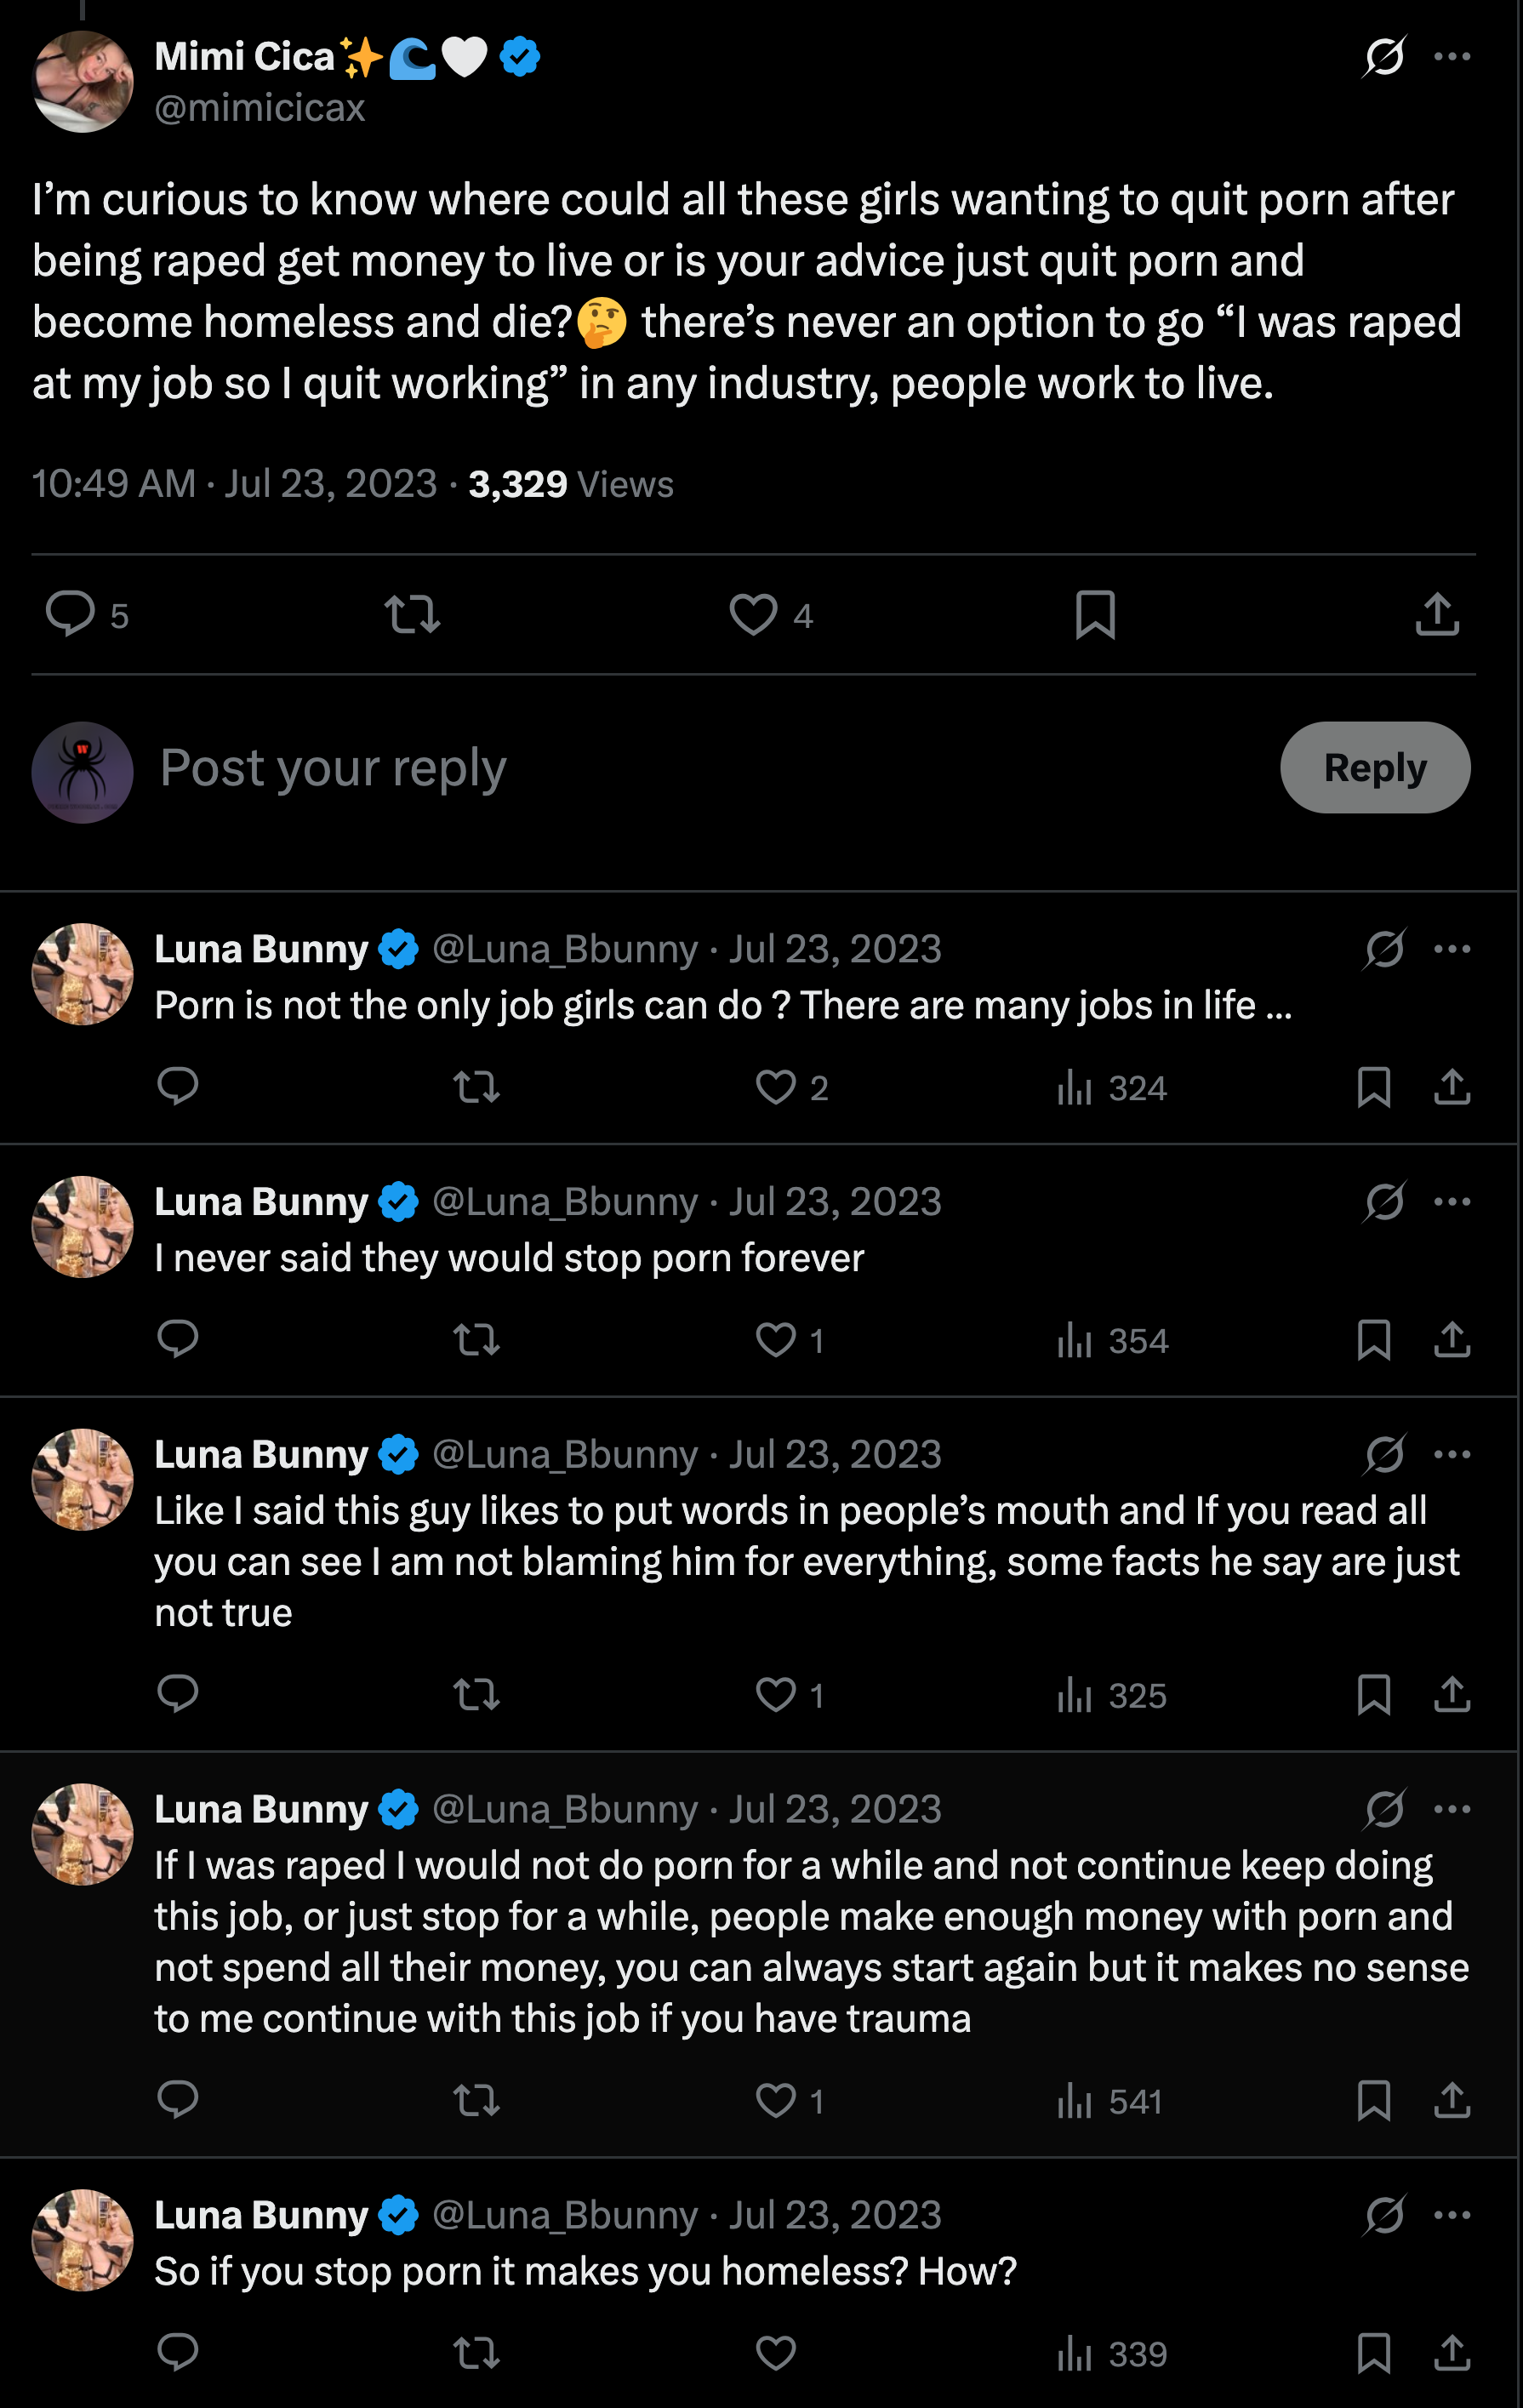This screenshot has width=1523, height=2408.
Task: Repost Mimi Cica's main post
Action: click(412, 614)
